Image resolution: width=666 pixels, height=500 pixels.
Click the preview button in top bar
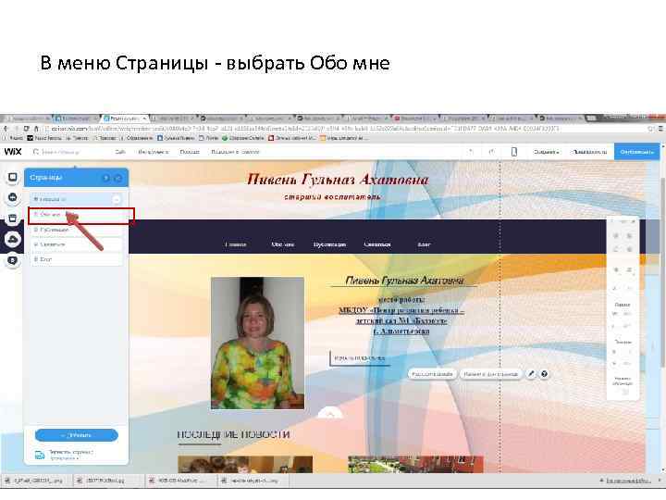[x=589, y=152]
